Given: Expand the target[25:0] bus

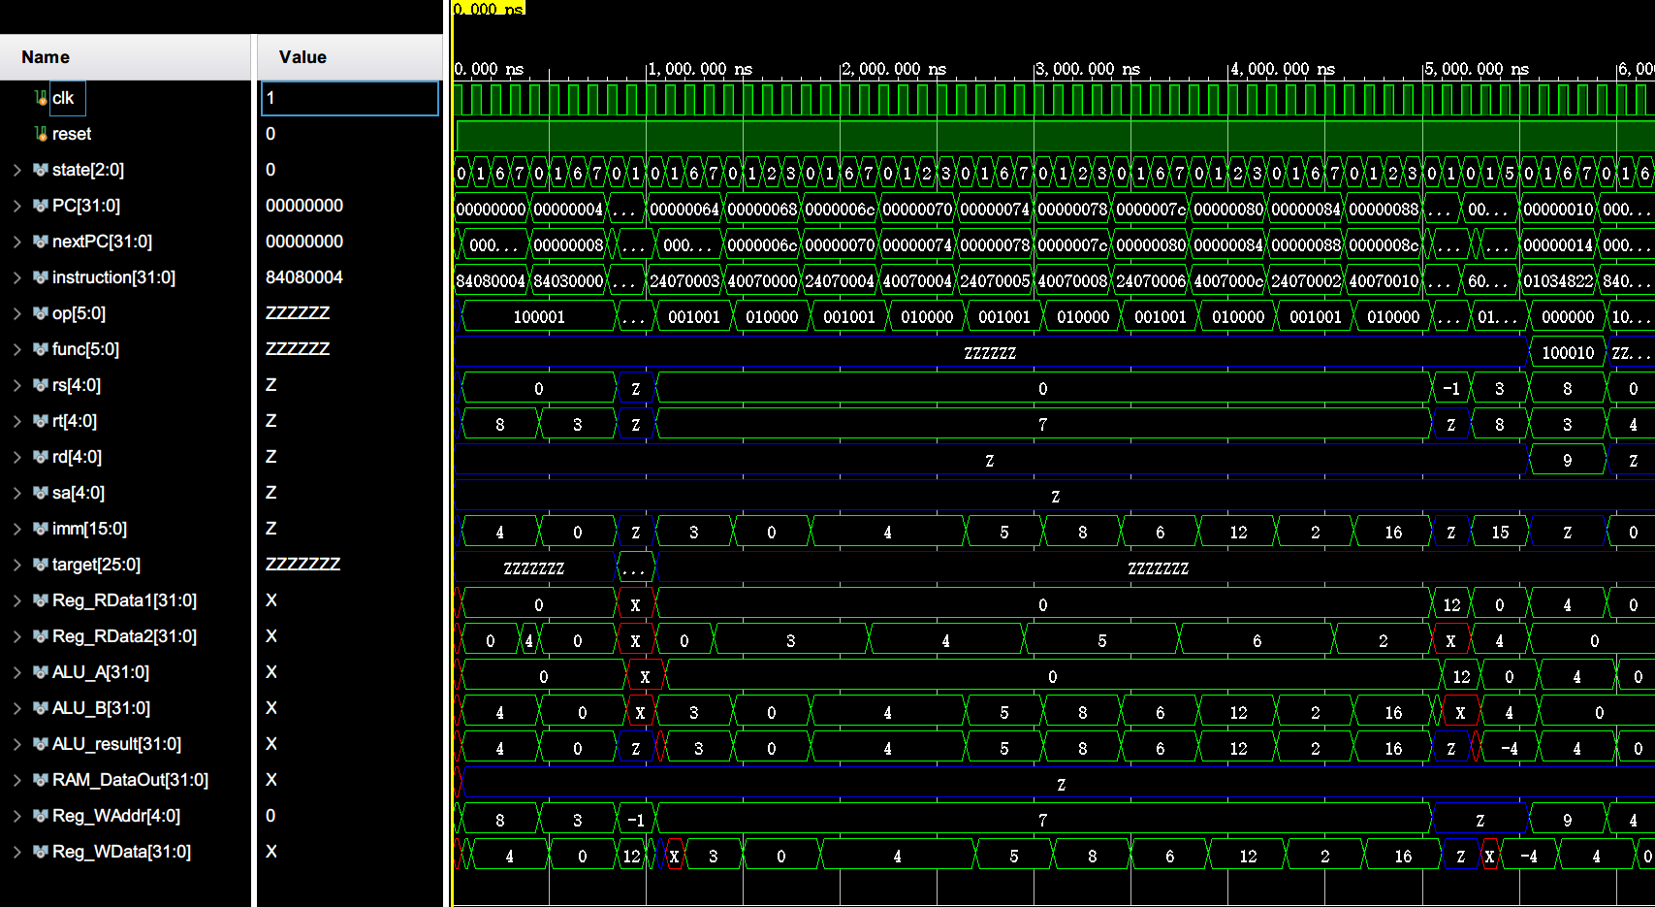Looking at the screenshot, I should click(17, 565).
